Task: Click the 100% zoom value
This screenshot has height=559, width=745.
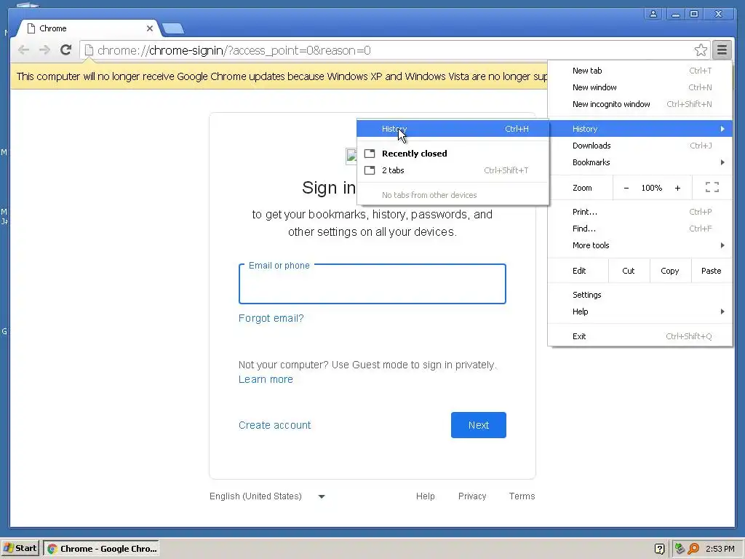Action: 651,188
